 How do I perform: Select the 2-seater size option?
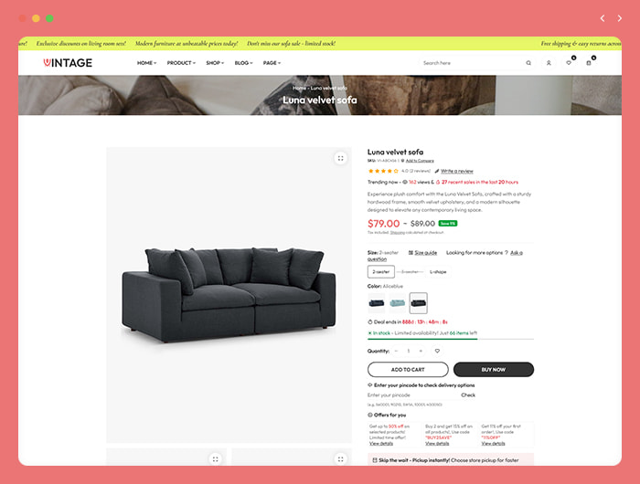coord(381,271)
